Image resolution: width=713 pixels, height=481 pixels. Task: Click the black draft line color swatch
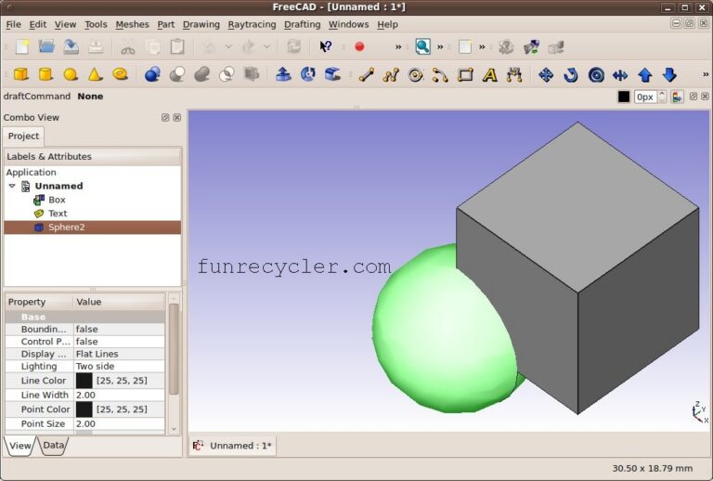click(624, 97)
